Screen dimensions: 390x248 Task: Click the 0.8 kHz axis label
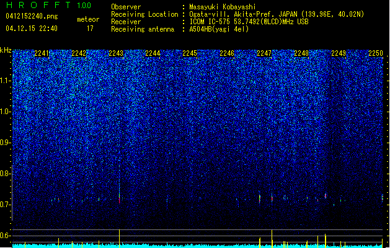pyautogui.click(x=6, y=174)
